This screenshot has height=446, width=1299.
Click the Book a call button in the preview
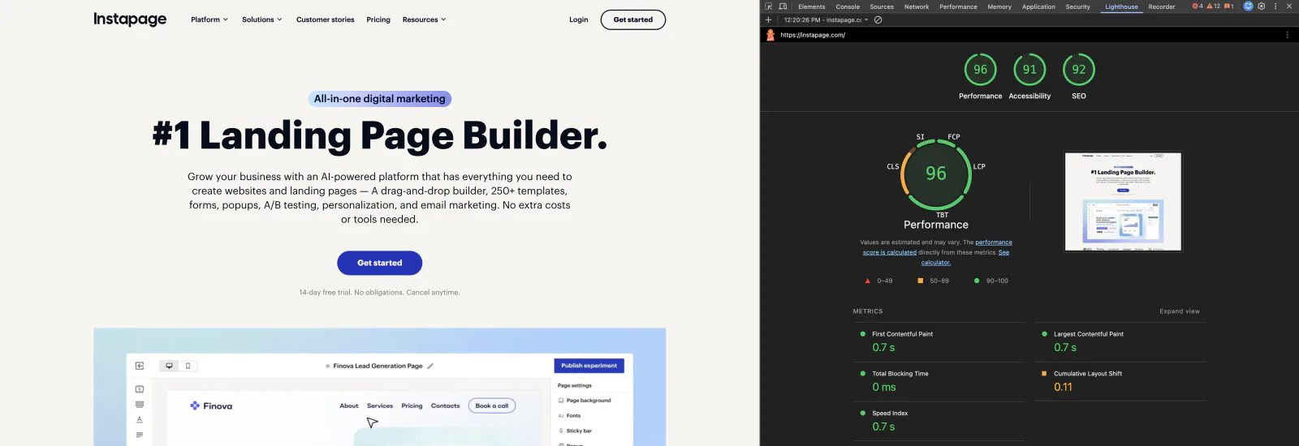click(492, 405)
